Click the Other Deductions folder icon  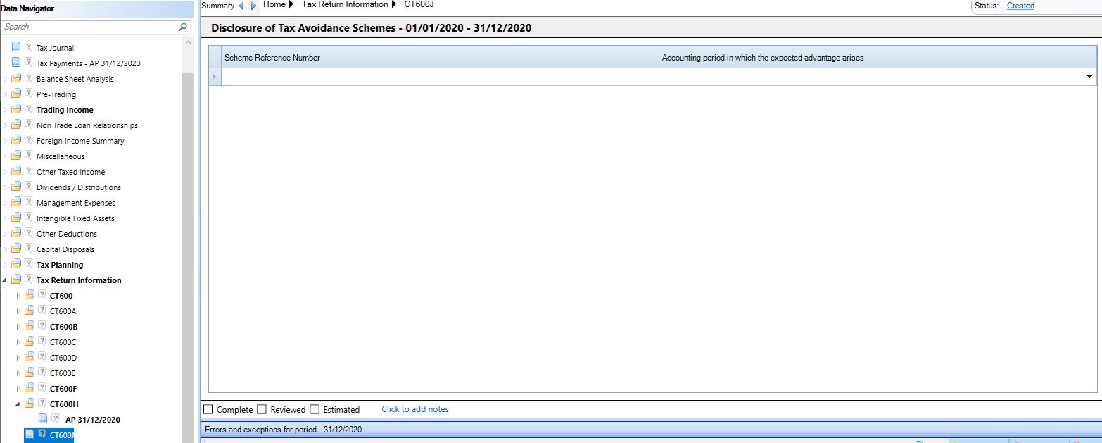click(16, 234)
